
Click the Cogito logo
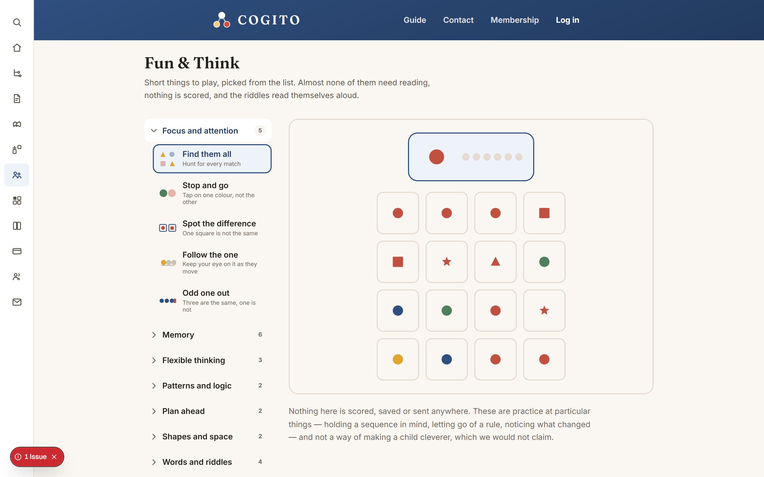(x=256, y=20)
